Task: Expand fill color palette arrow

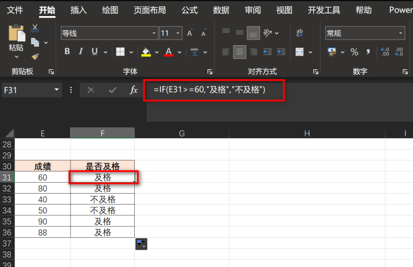Action: click(x=157, y=52)
